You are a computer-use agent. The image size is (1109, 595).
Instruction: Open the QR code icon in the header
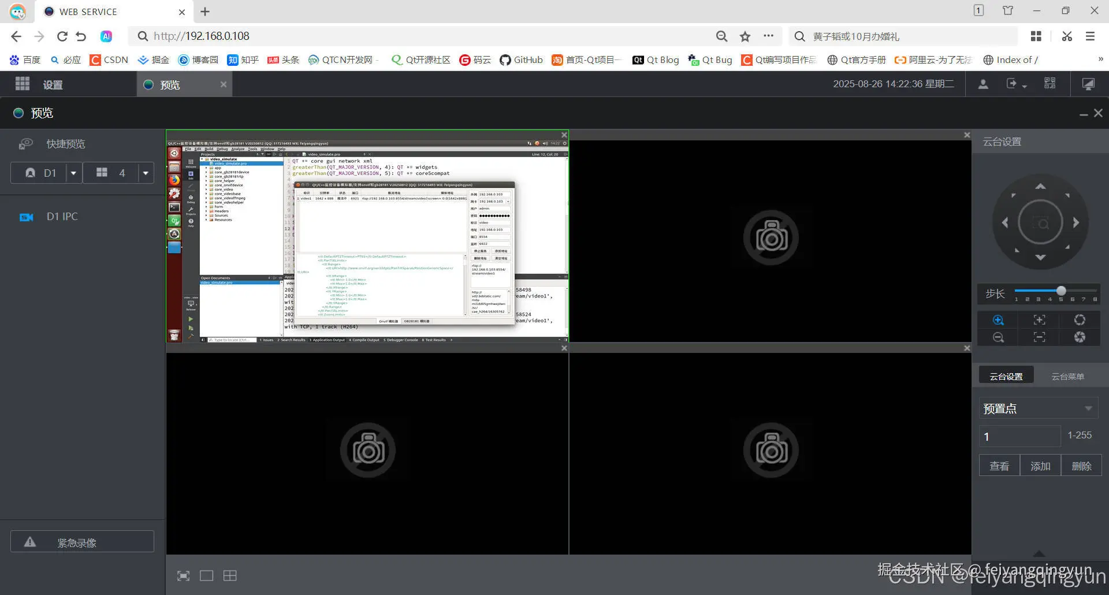(x=1050, y=84)
